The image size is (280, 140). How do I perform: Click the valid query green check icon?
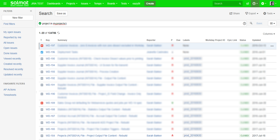coord(40,23)
